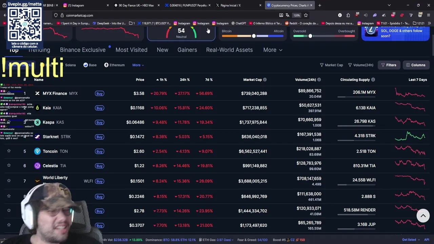Click the Base network chip
The width and height of the screenshot is (434, 244).
90,65
